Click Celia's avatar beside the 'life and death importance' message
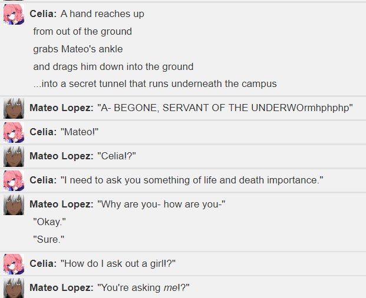Viewport: 366px width, 298px height. (x=14, y=180)
